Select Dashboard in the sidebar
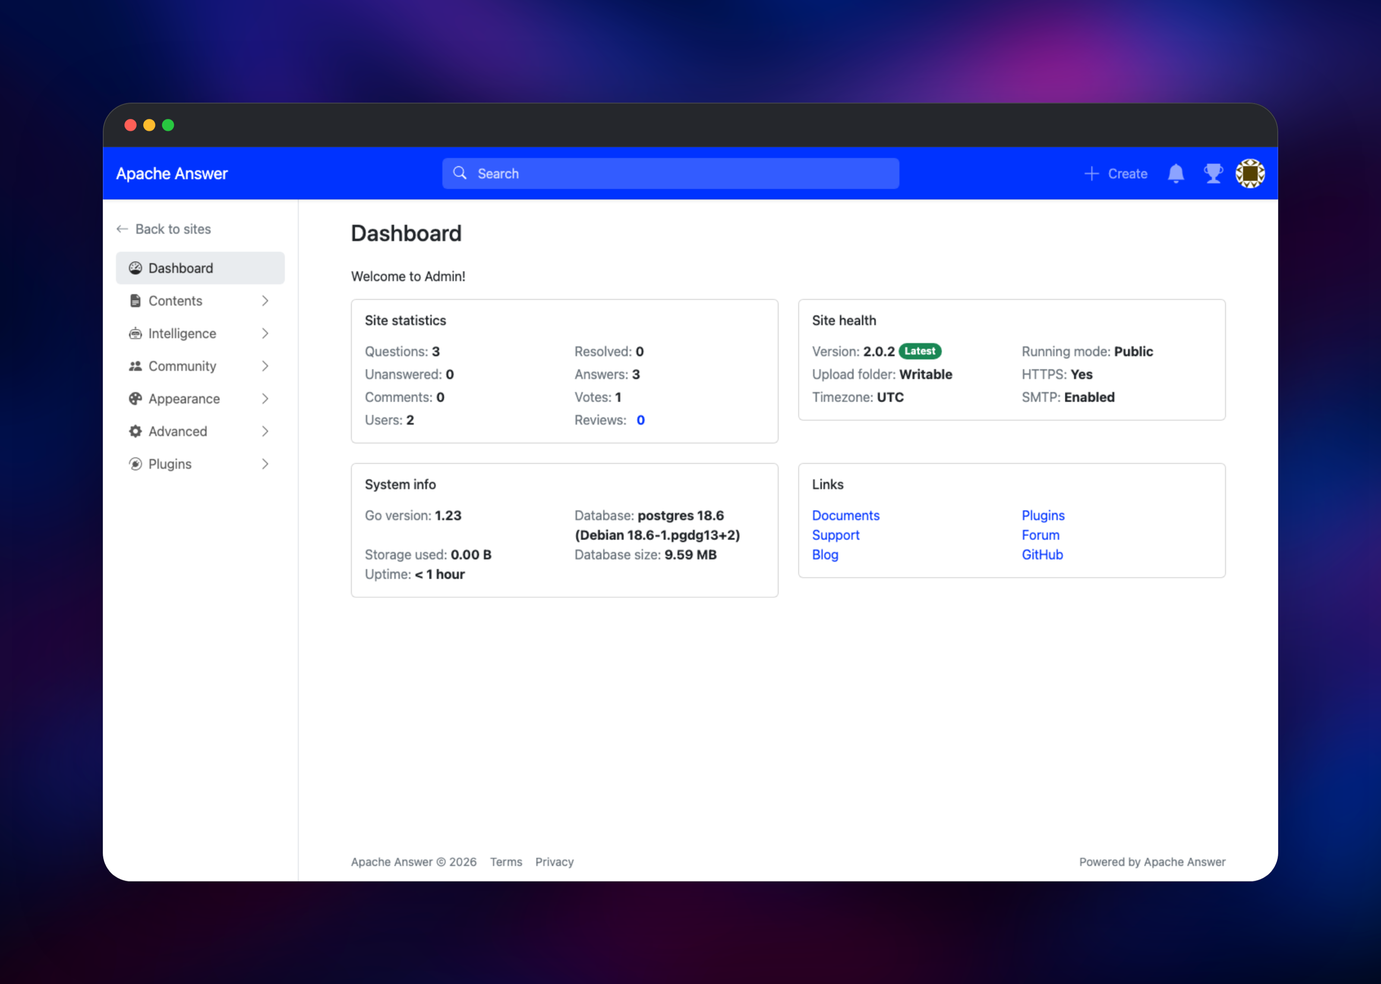This screenshot has height=984, width=1381. coord(200,268)
